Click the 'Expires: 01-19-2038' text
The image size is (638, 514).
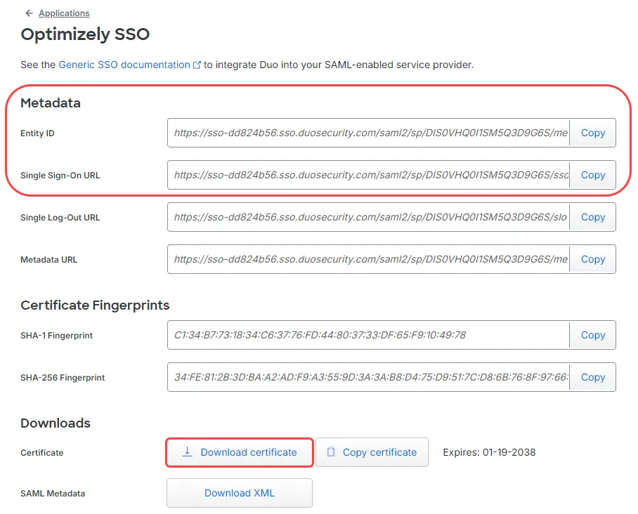489,452
